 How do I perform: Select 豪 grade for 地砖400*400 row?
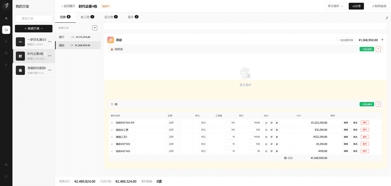coord(277,151)
